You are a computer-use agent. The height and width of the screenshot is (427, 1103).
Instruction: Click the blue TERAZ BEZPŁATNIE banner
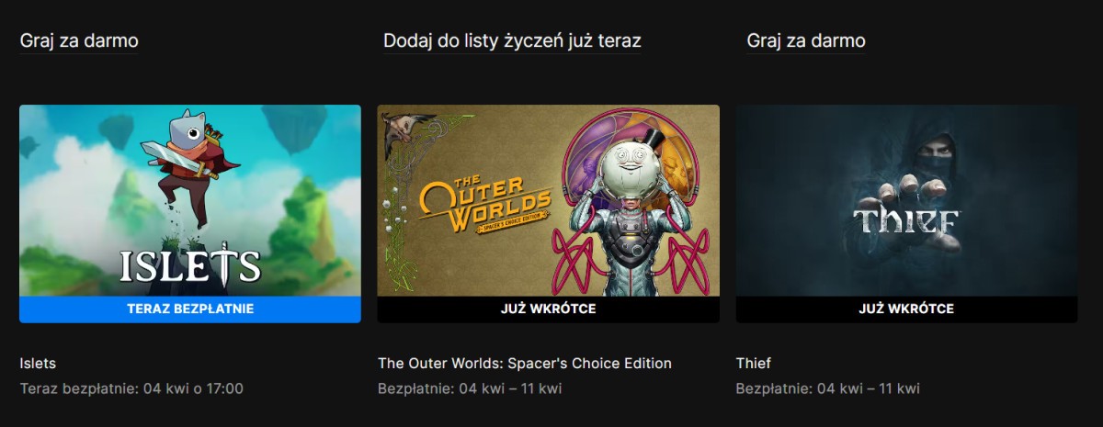pos(190,309)
